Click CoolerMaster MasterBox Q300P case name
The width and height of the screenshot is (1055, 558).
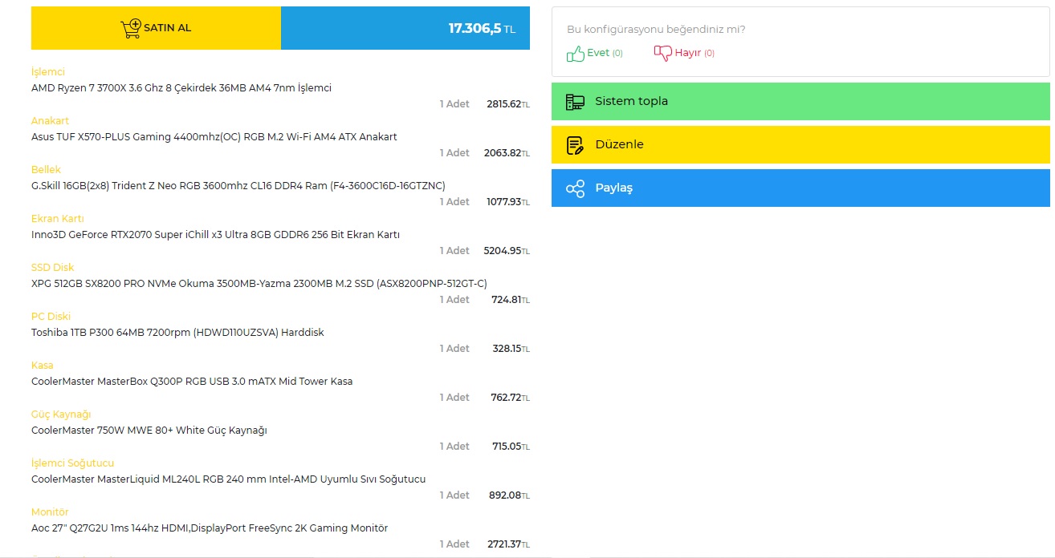(x=192, y=381)
